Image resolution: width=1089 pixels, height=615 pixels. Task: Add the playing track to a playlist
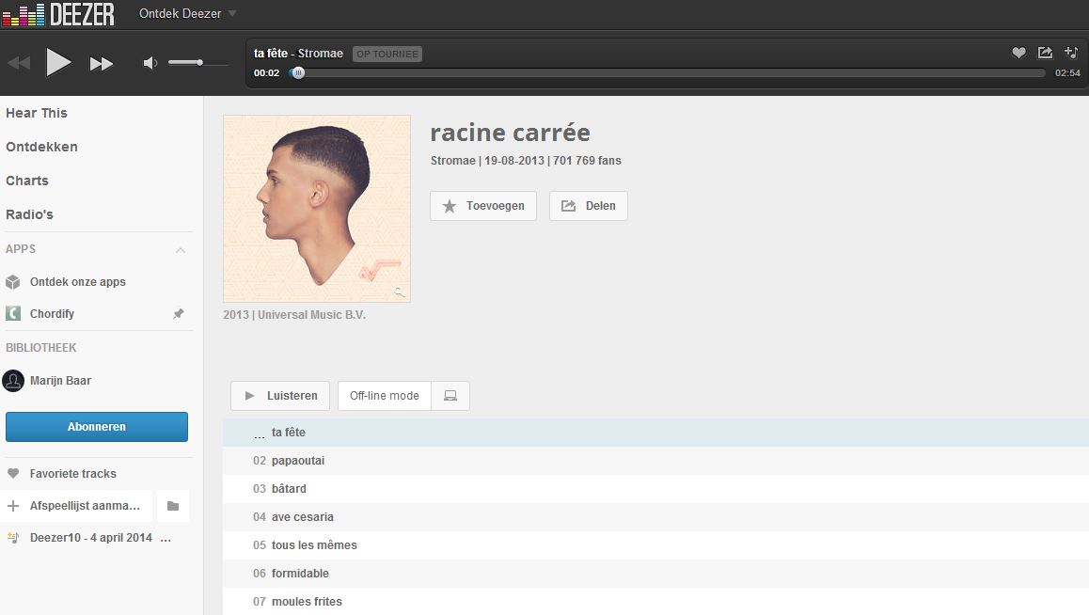1071,52
